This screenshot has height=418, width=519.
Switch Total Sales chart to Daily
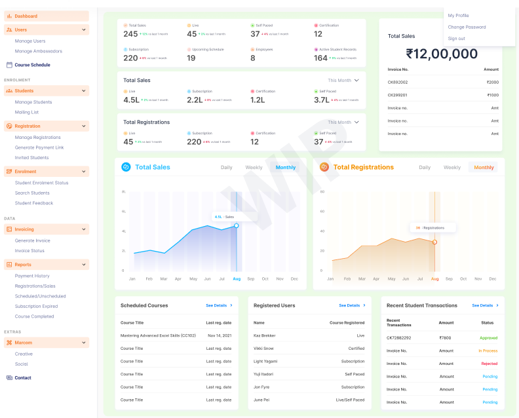point(226,168)
